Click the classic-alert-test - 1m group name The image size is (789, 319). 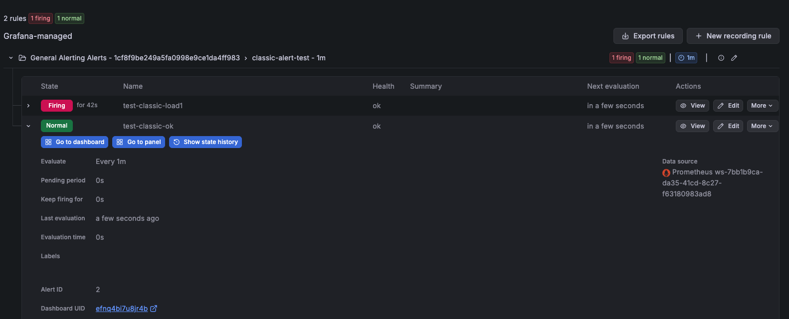tap(289, 58)
